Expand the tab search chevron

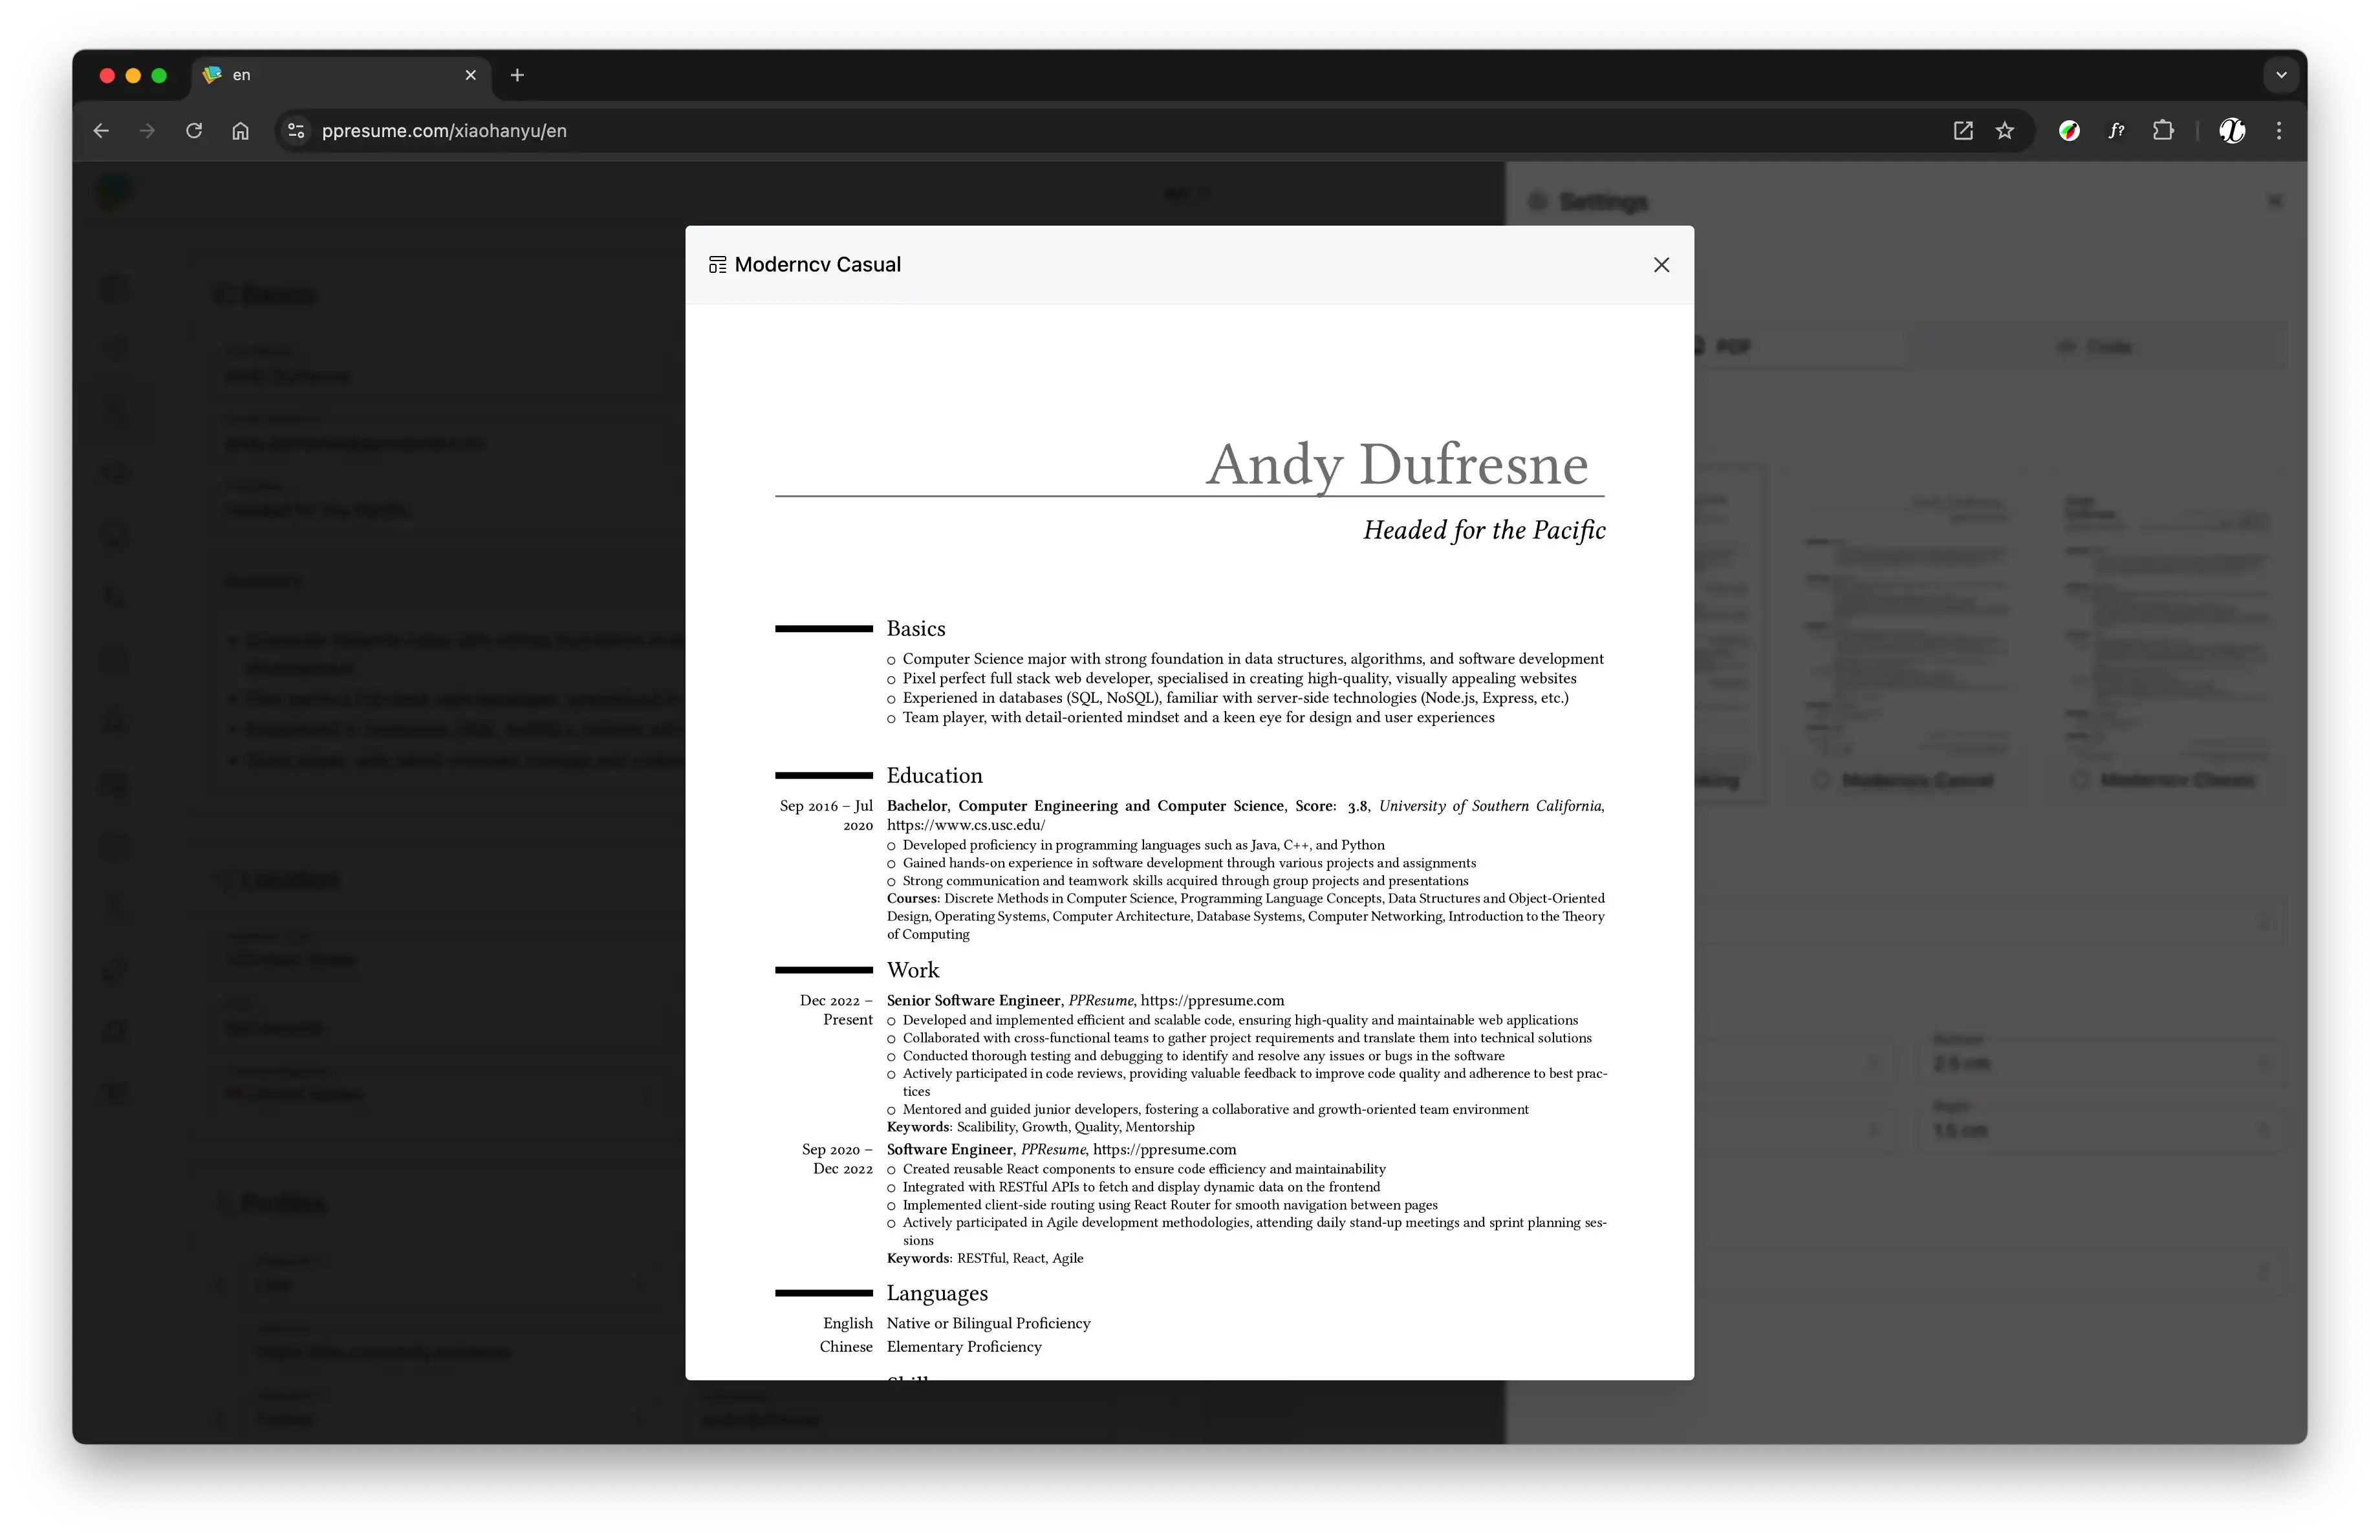point(2281,75)
